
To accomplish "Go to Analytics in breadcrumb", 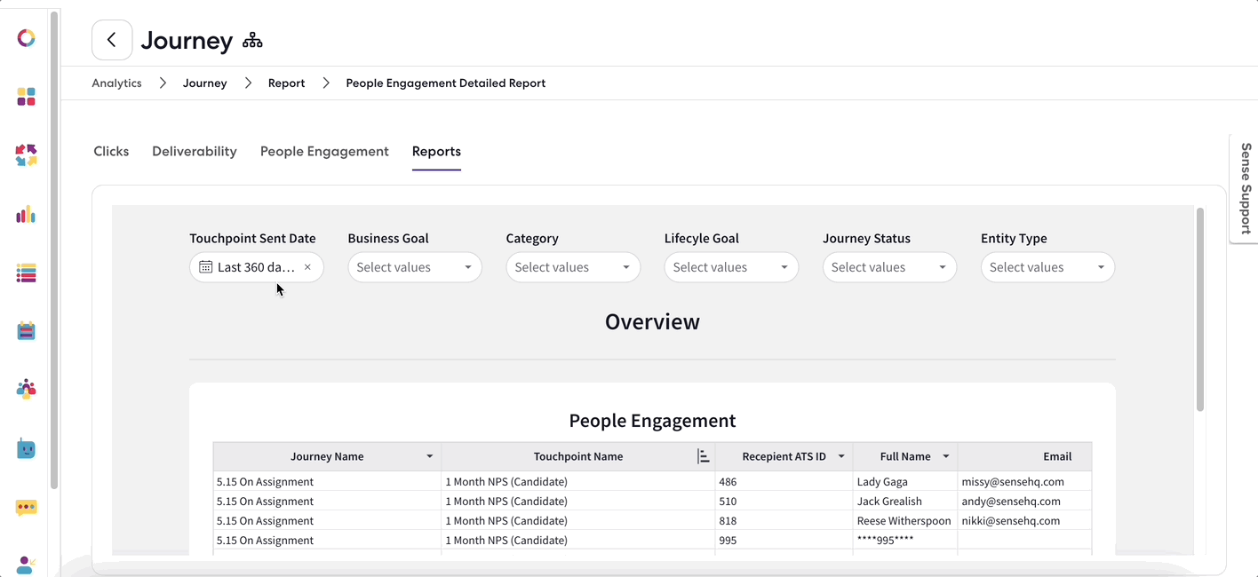I will click(116, 83).
